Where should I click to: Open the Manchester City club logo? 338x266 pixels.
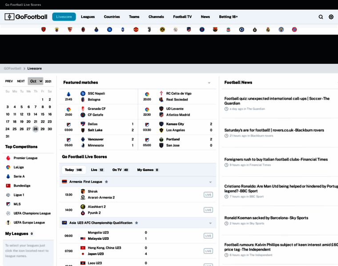281,29
